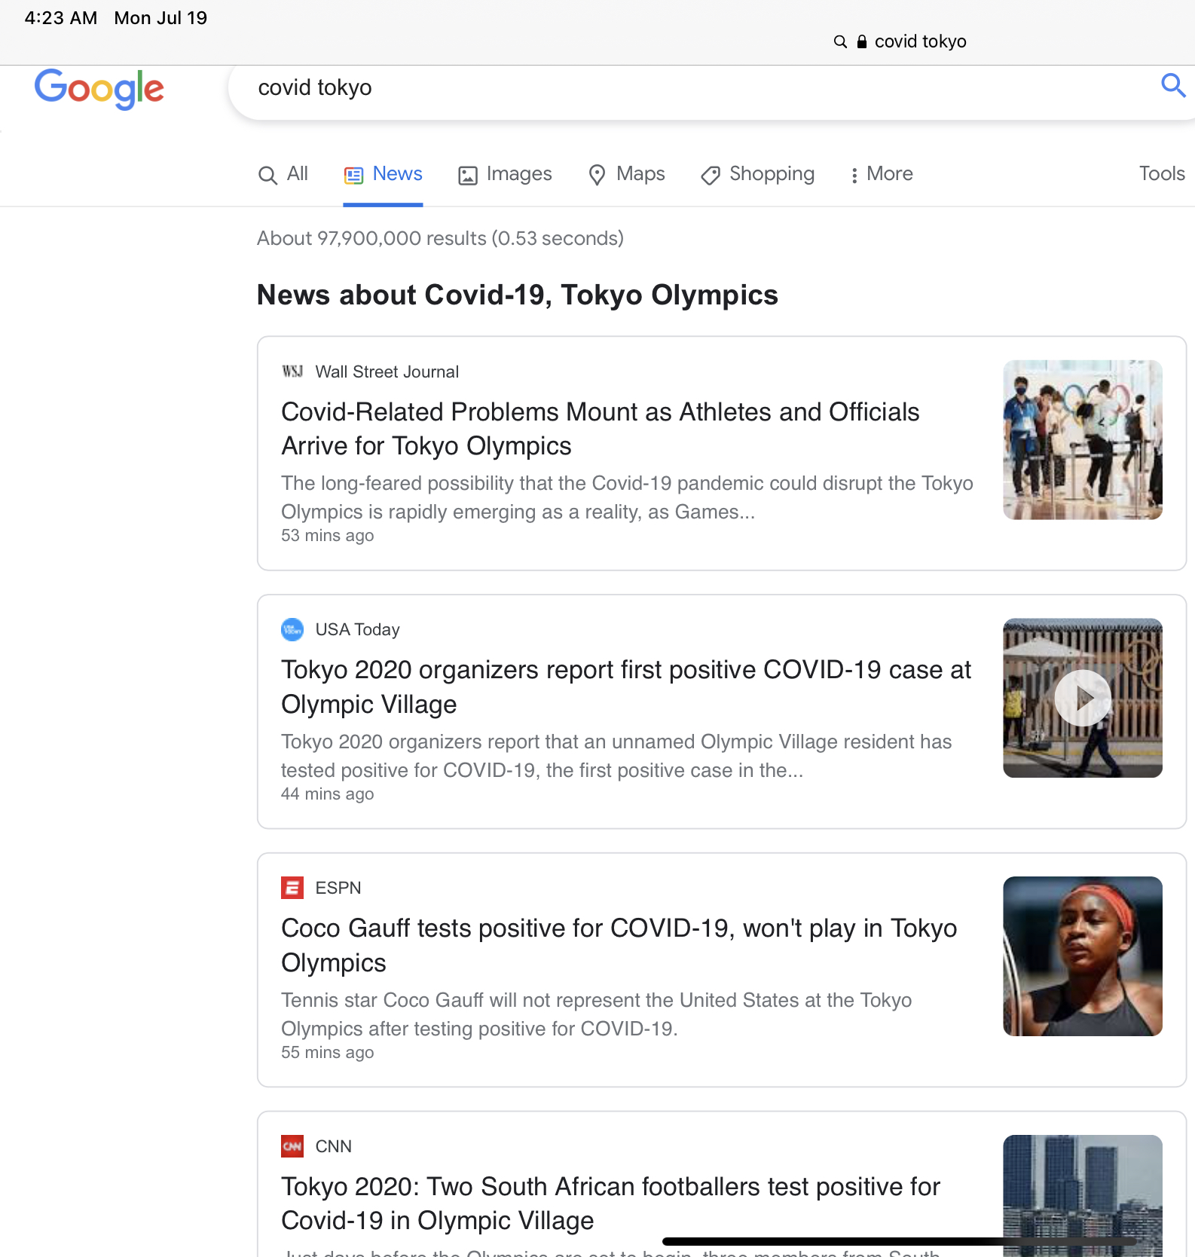Viewport: 1195px width, 1257px height.
Task: Tap the 'covid tokyo' browser address bar
Action: tap(900, 41)
